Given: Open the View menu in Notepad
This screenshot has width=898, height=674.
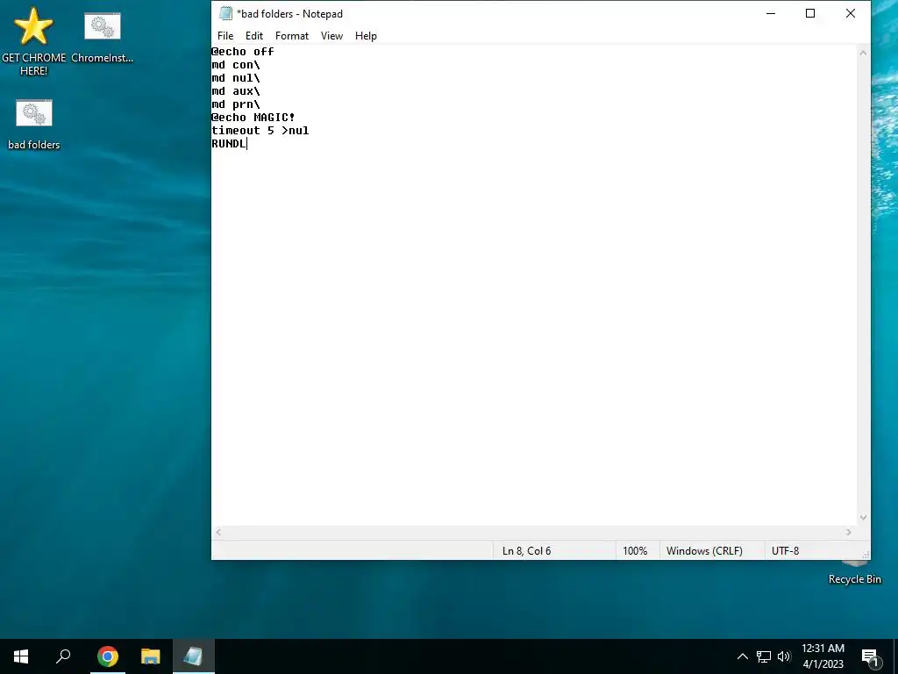Looking at the screenshot, I should point(331,35).
